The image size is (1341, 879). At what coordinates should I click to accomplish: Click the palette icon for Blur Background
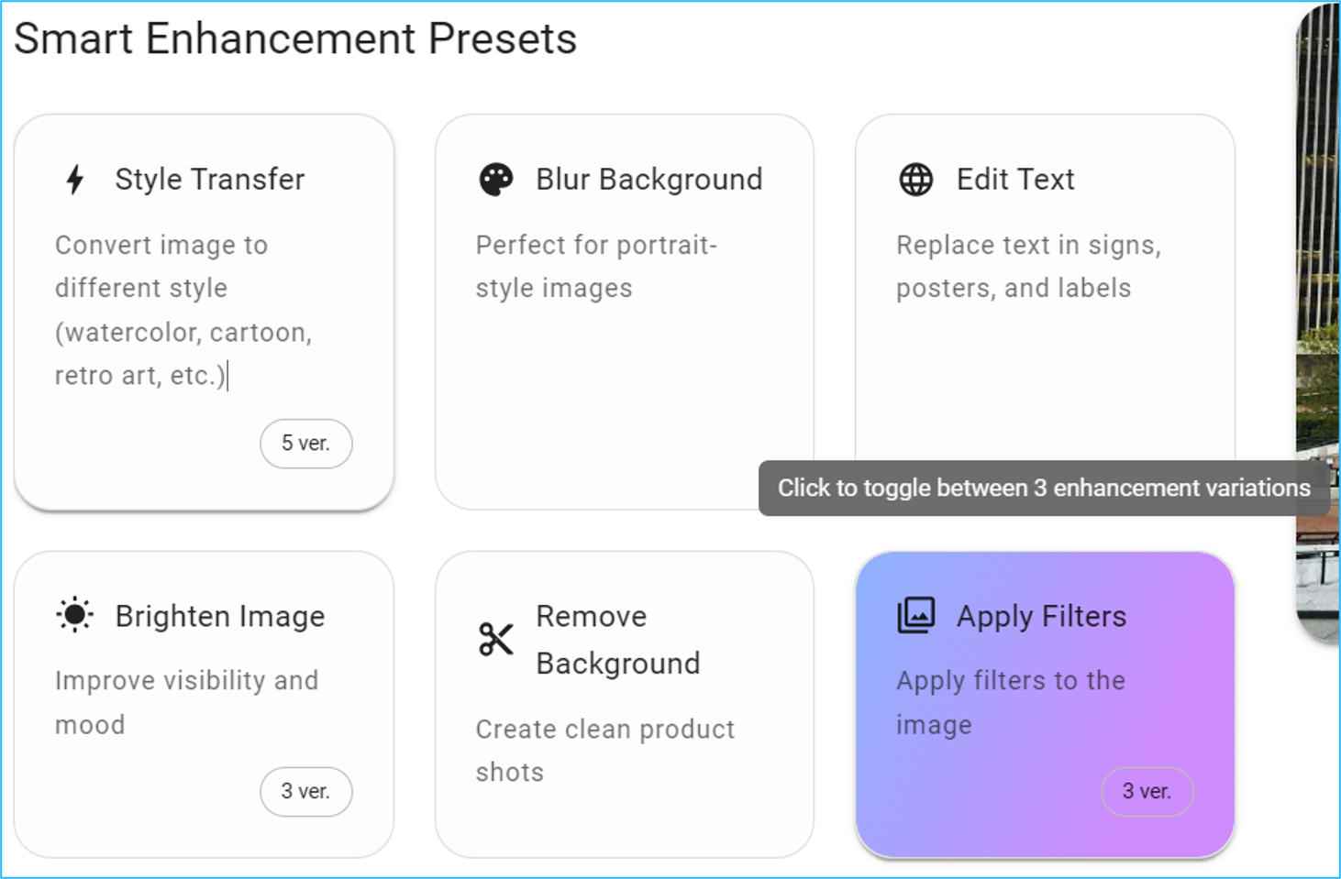[496, 180]
